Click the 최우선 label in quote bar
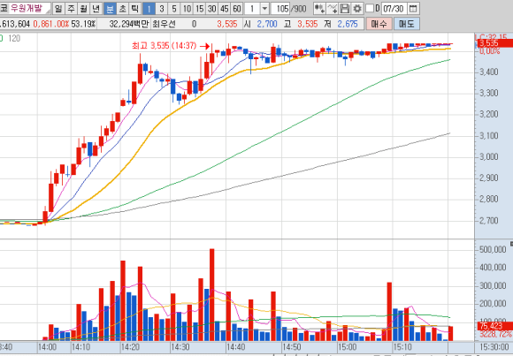This screenshot has height=356, width=513. point(164,24)
